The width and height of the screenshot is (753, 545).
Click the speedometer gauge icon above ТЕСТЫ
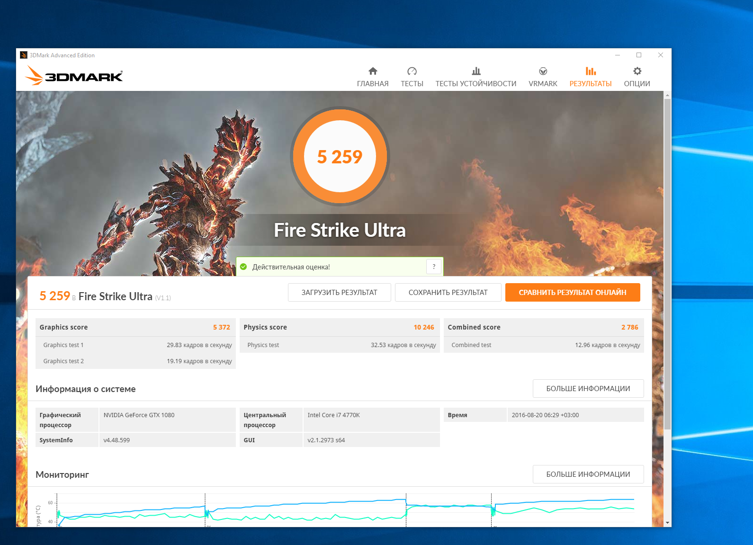pos(412,71)
